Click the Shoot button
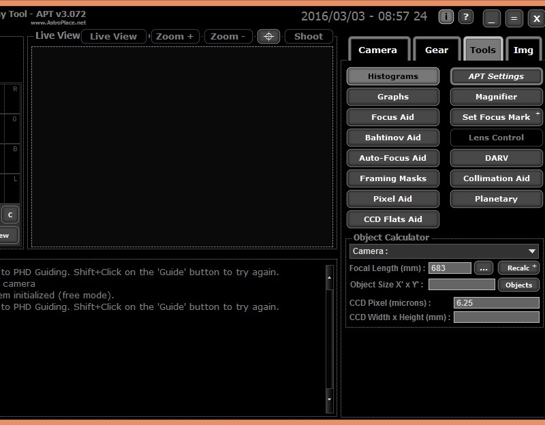The width and height of the screenshot is (545, 425). click(309, 37)
